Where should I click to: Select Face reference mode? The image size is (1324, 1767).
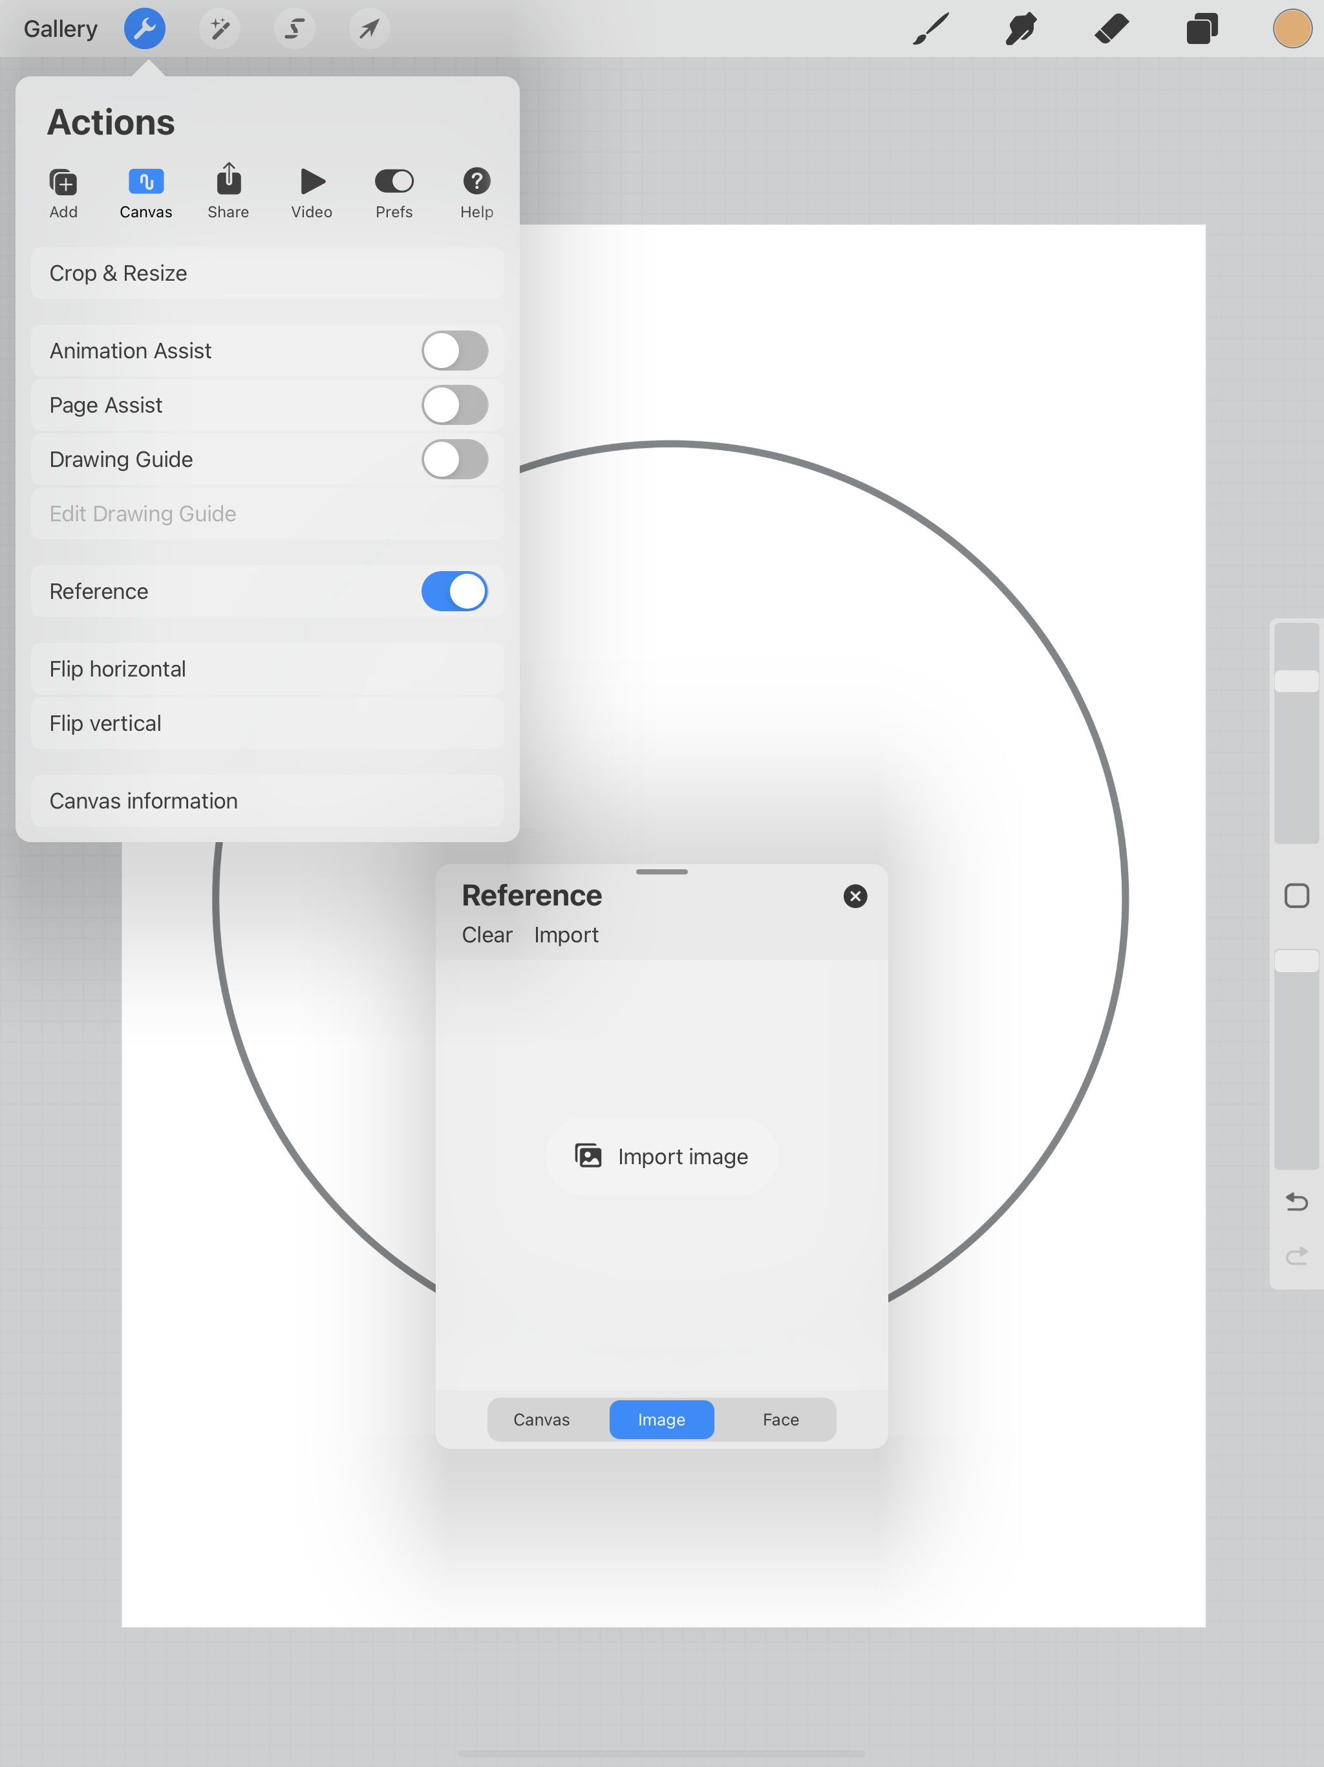(781, 1420)
